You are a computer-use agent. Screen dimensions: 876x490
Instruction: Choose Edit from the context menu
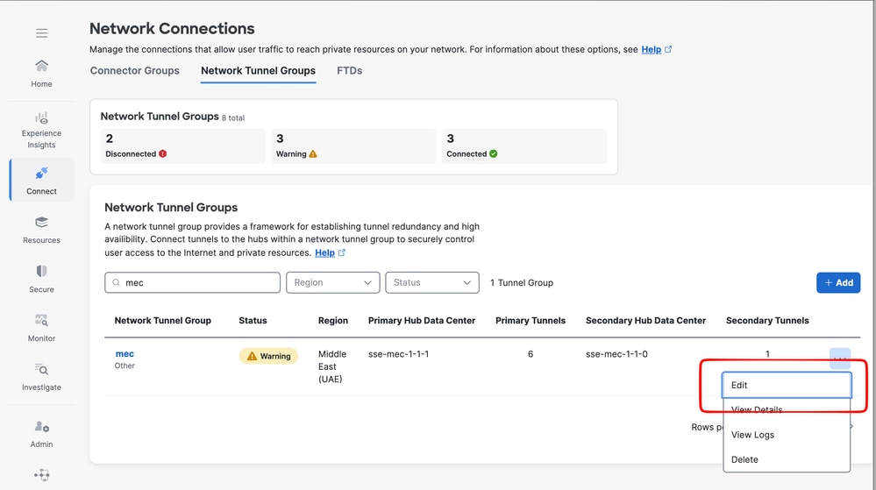point(786,385)
